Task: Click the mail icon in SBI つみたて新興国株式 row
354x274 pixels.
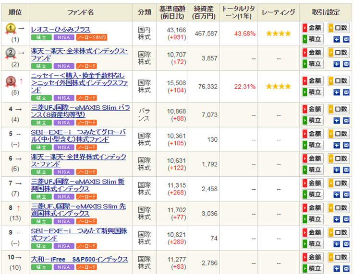Action: [x=346, y=244]
